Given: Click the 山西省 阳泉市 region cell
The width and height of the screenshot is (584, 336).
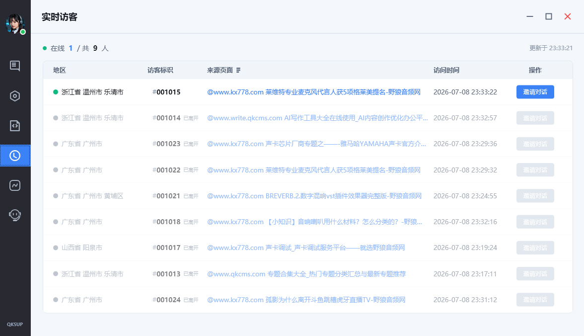Looking at the screenshot, I should tap(81, 248).
